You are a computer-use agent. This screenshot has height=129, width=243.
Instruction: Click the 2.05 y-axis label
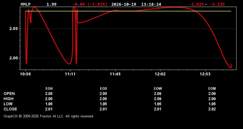pos(14,29)
